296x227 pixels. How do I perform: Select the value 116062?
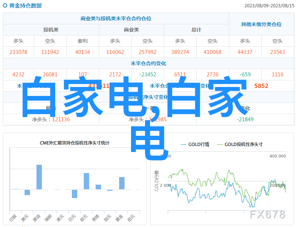[x=115, y=52]
